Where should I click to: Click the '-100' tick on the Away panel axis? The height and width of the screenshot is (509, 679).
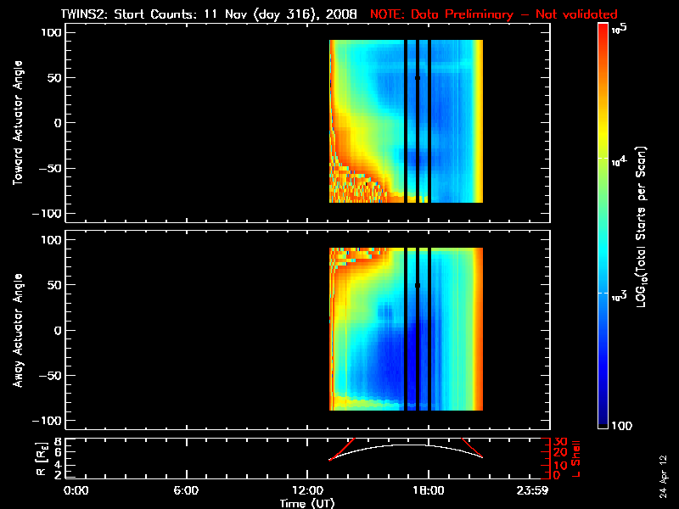pos(47,421)
